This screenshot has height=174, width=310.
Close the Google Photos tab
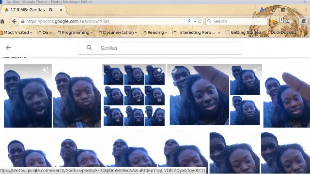[61, 10]
